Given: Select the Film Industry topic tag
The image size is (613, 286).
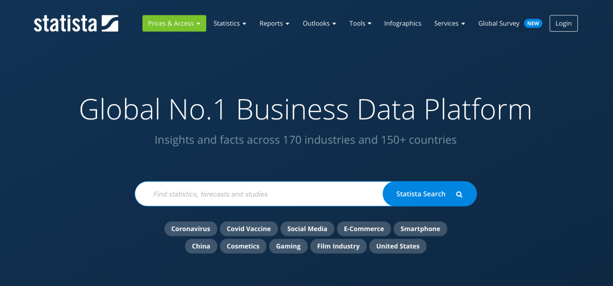Looking at the screenshot, I should coord(338,246).
